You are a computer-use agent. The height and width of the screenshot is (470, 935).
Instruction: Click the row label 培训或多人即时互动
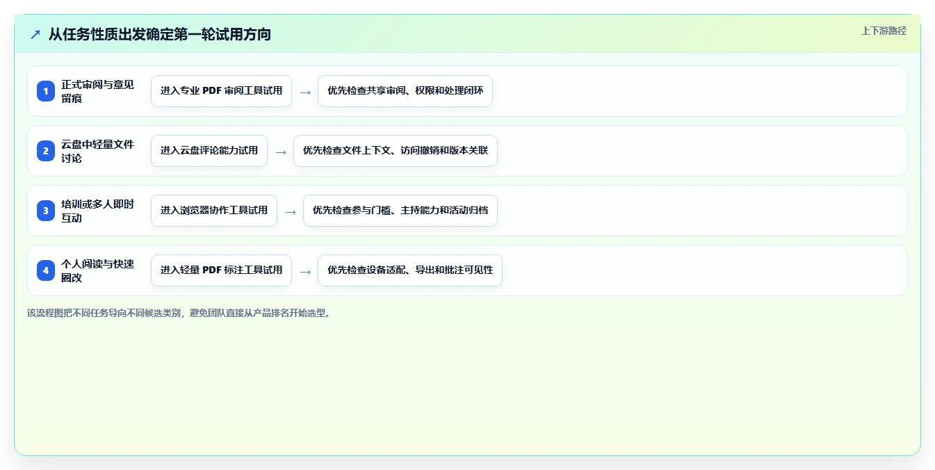97,211
